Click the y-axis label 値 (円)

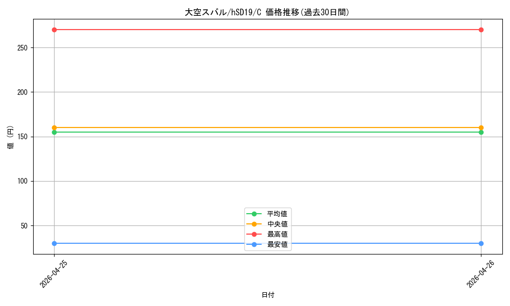10,137
